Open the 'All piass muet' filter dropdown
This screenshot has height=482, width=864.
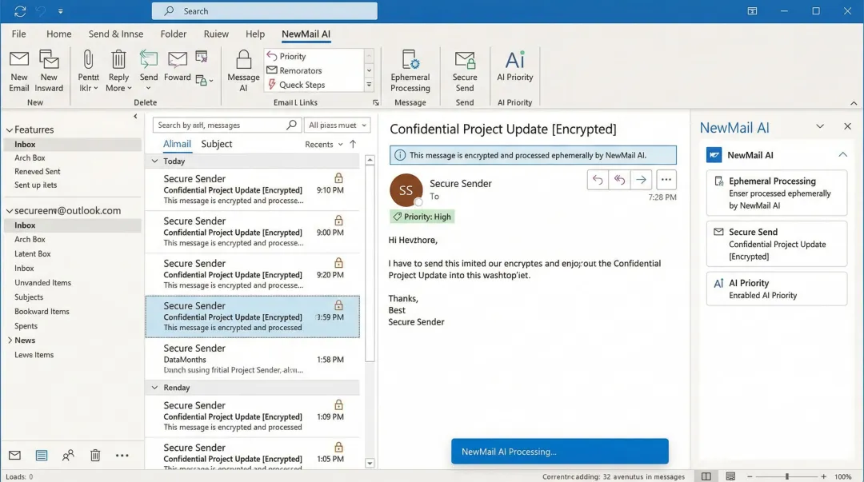tap(335, 125)
